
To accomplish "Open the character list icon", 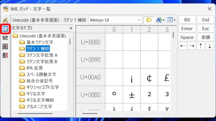I will (x=5, y=29).
